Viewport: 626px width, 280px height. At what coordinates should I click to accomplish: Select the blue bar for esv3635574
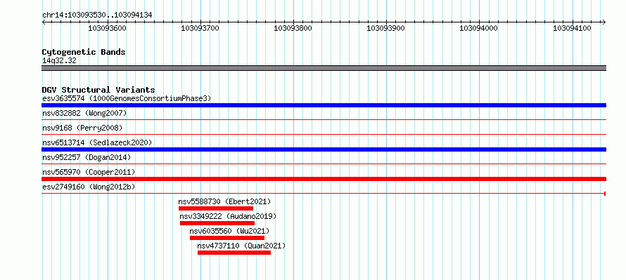click(x=324, y=105)
